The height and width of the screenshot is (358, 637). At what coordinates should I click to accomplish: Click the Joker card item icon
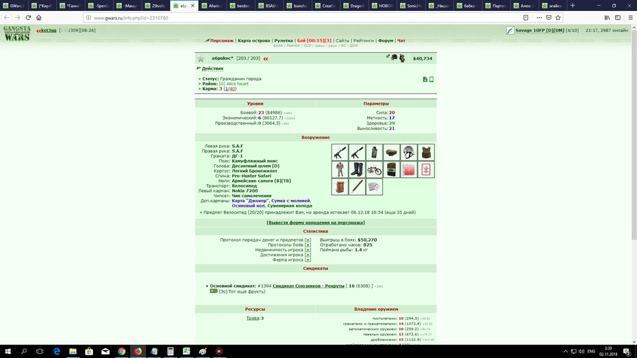(x=426, y=170)
